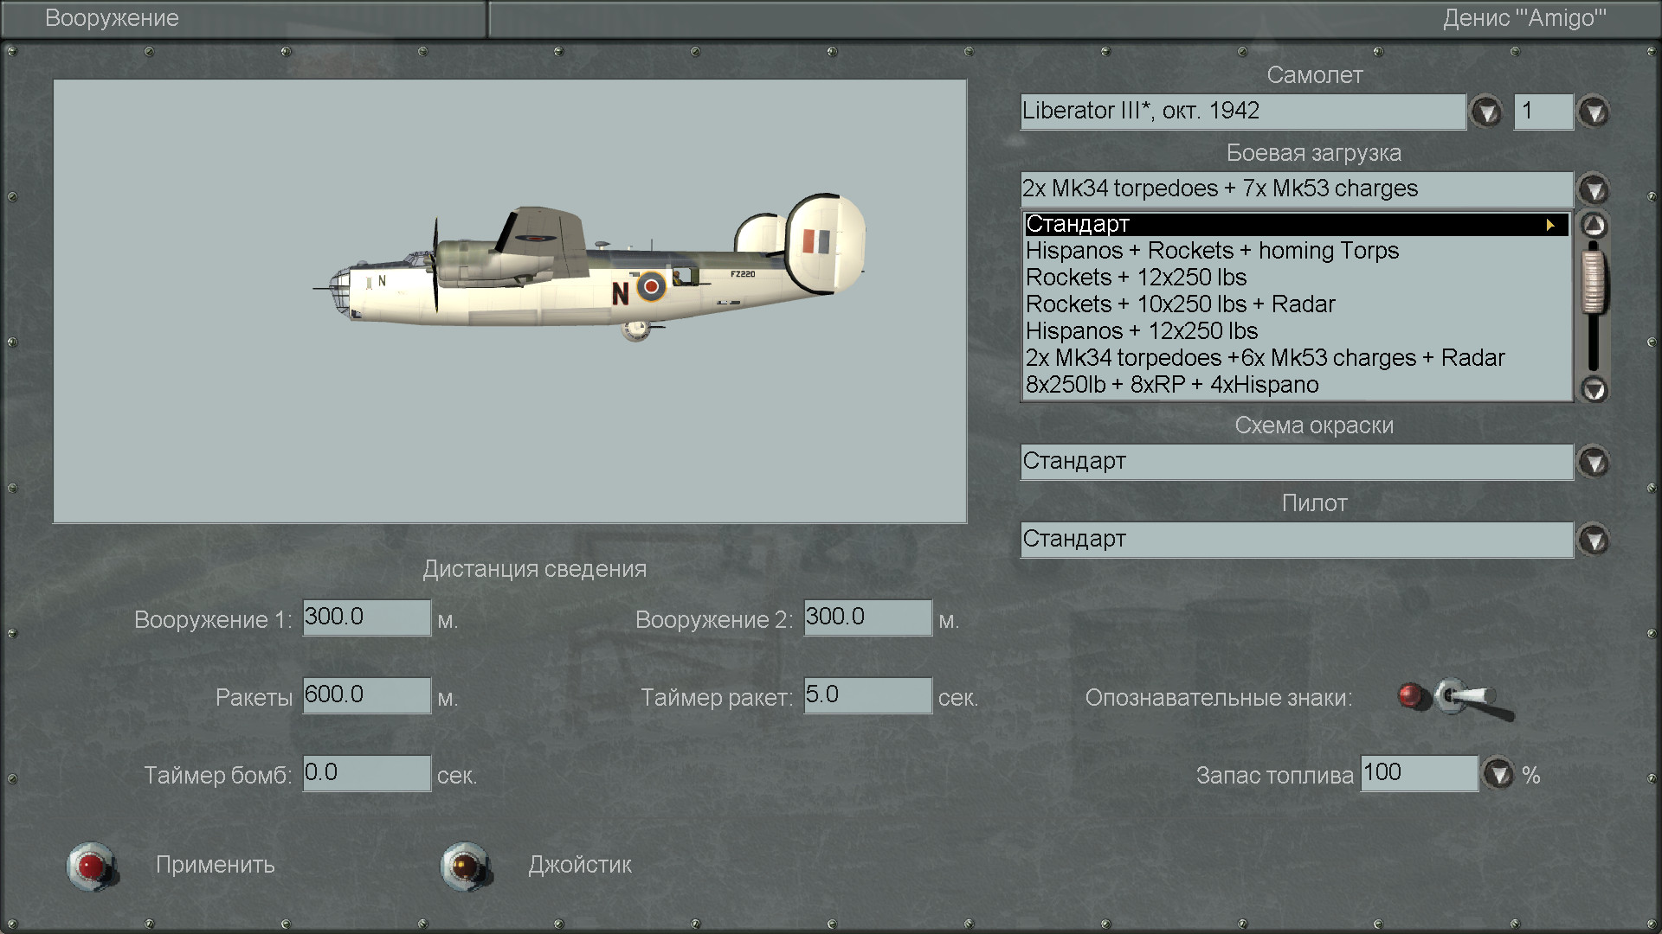Screen dimensions: 1662x934
Task: Open fuel percentage dropdown arrow
Action: tap(1498, 773)
